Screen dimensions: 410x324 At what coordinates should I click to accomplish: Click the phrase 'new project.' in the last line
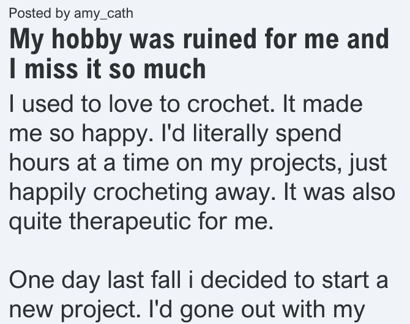pos(75,311)
